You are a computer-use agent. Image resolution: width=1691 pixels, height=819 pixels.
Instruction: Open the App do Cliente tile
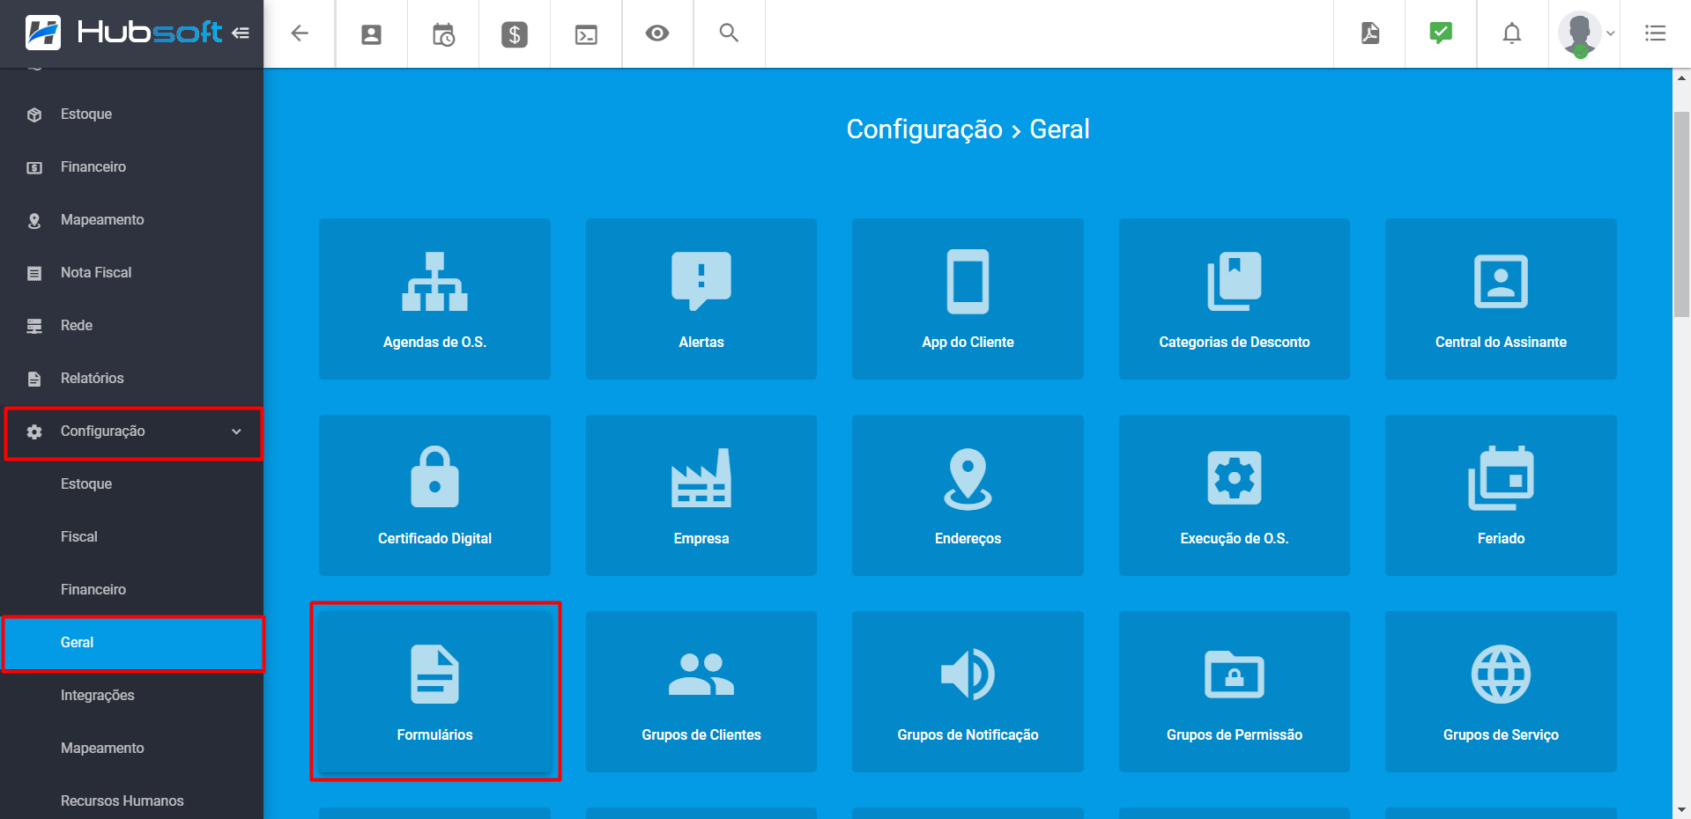pyautogui.click(x=968, y=299)
